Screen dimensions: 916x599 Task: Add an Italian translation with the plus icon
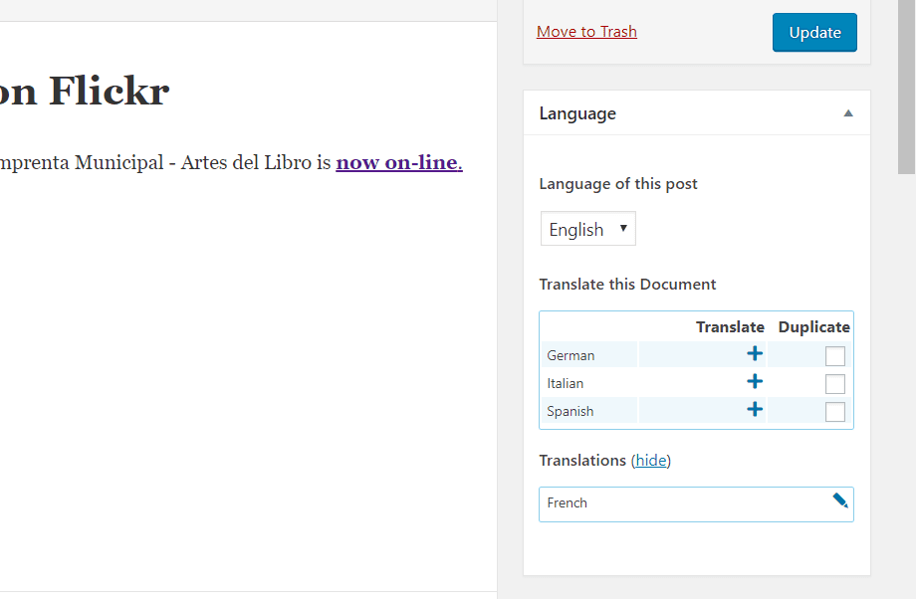(x=755, y=382)
